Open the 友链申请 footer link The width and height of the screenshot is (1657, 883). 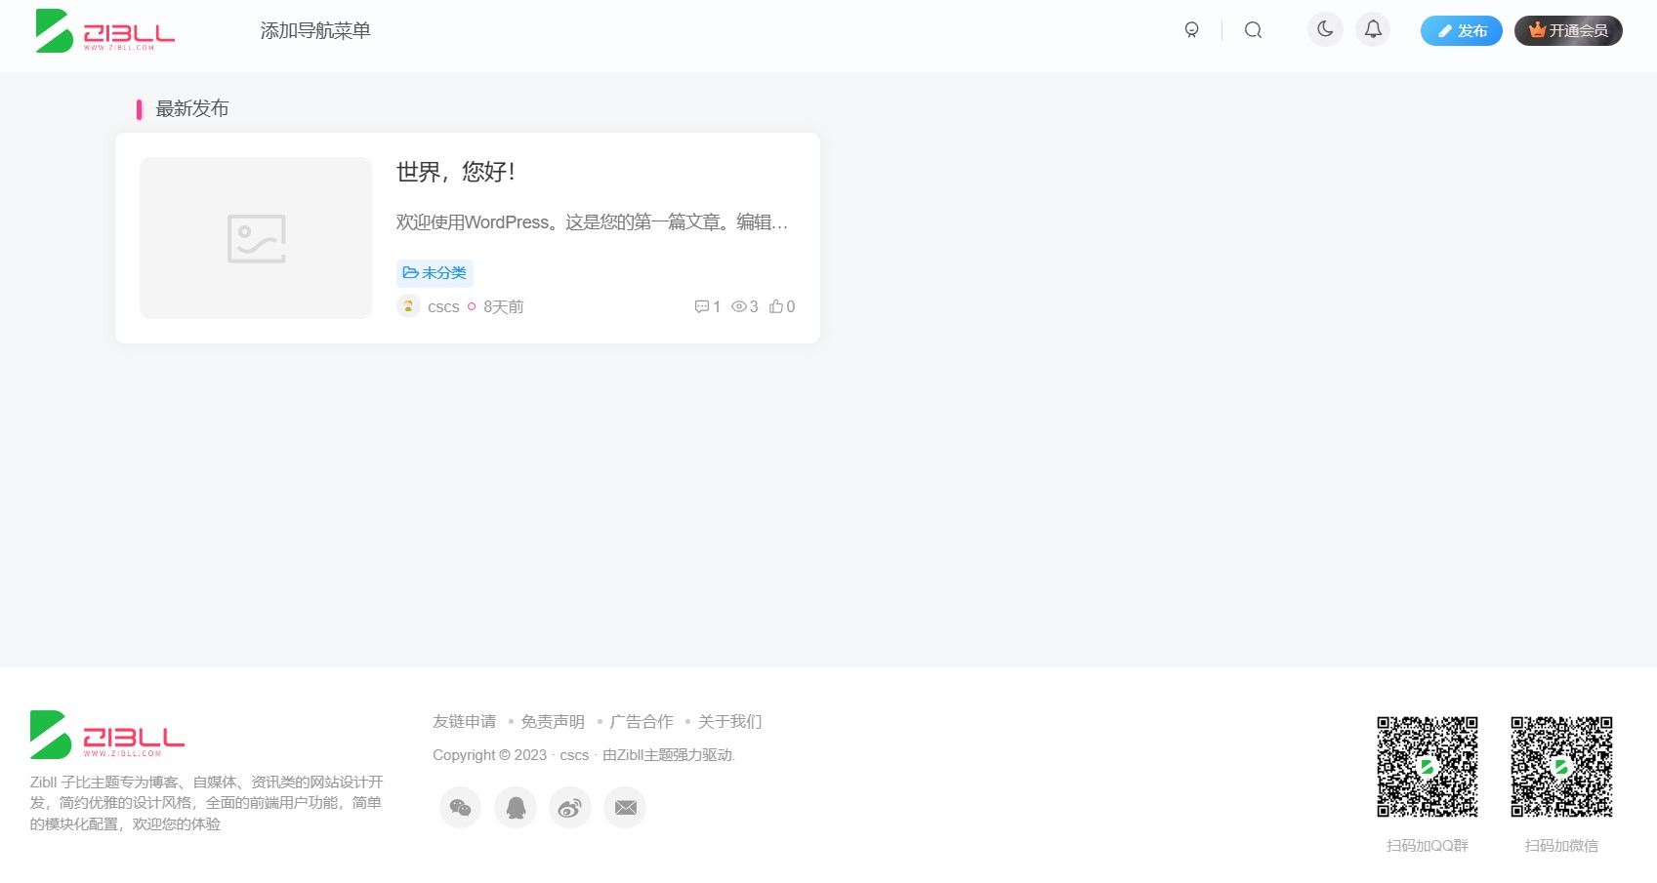point(465,721)
